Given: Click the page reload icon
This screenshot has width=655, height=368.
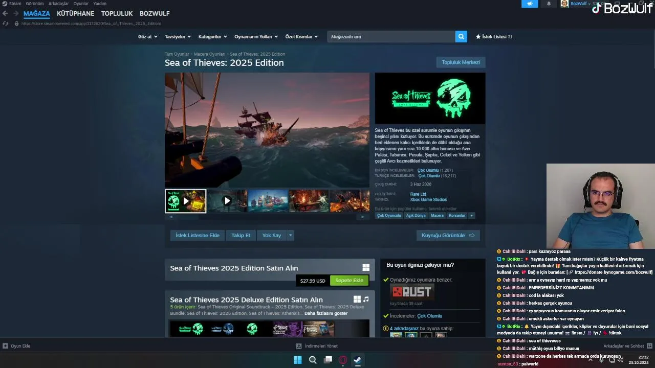Looking at the screenshot, I should 5,24.
